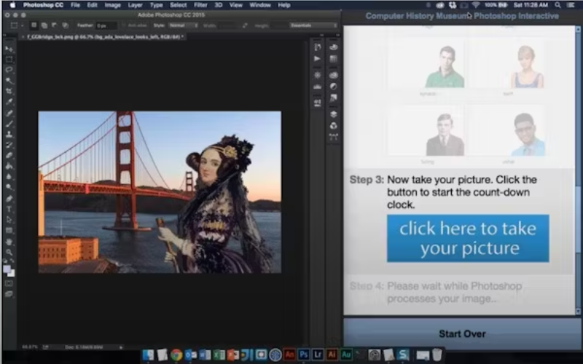The image size is (583, 364).
Task: Click the Start Over button
Action: (462, 333)
